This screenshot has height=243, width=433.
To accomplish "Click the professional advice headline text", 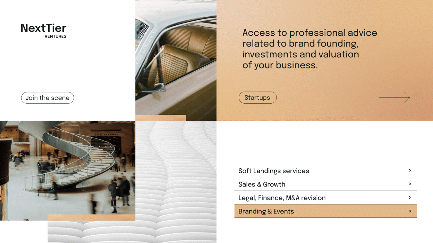I will (x=310, y=49).
